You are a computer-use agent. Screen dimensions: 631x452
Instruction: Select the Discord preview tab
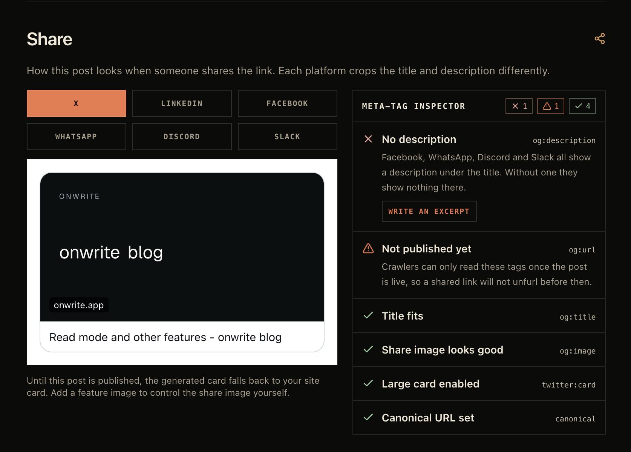click(x=182, y=137)
